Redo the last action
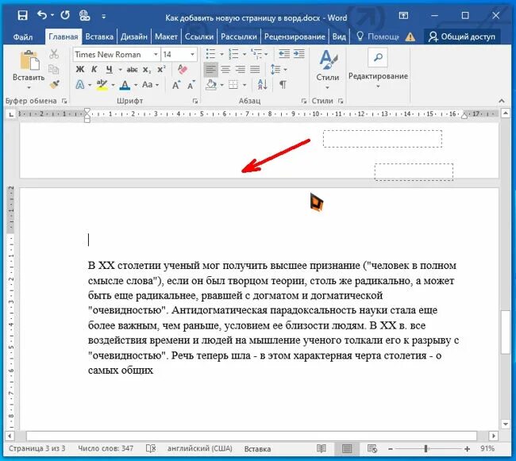This screenshot has height=461, width=516. [x=65, y=15]
